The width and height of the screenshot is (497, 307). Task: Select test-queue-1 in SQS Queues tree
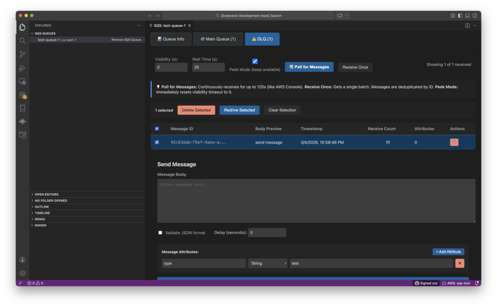pos(87,40)
